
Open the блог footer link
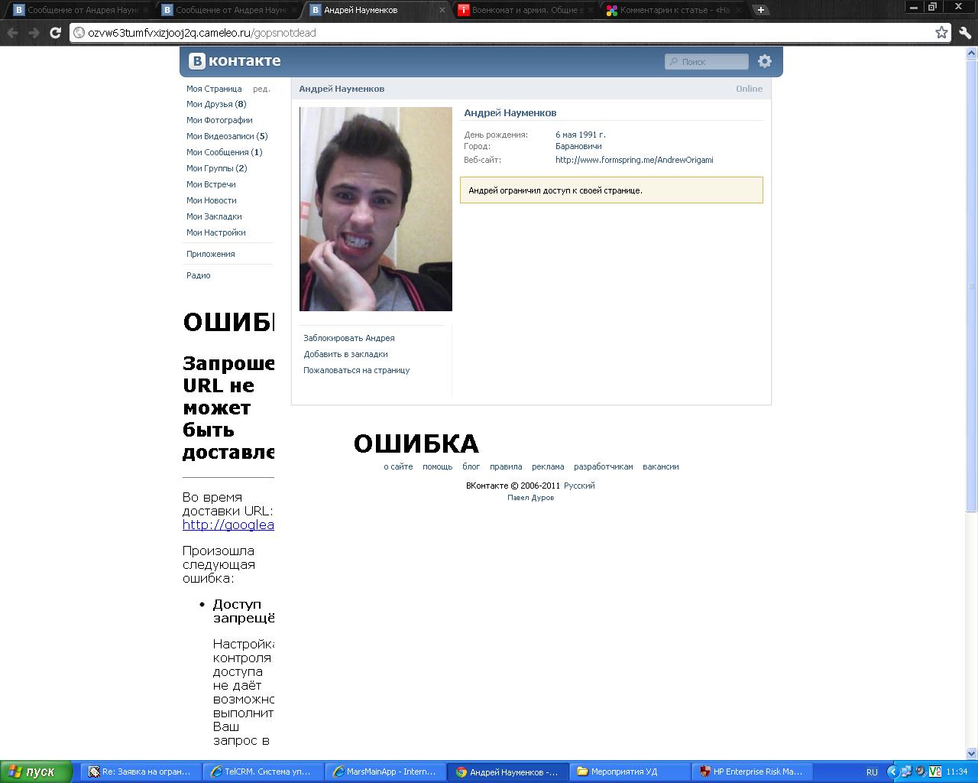[x=471, y=466]
